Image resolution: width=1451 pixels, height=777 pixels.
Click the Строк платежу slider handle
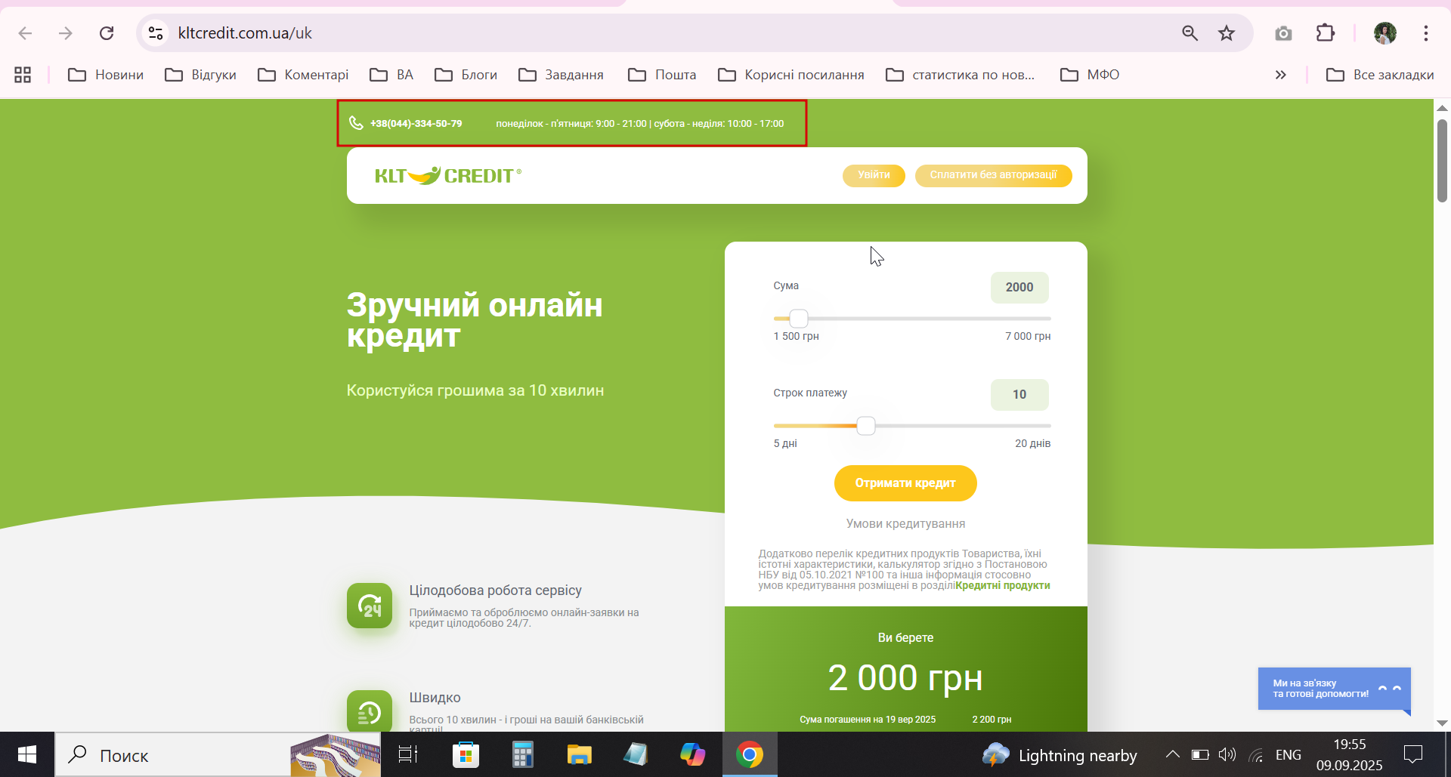pyautogui.click(x=866, y=426)
